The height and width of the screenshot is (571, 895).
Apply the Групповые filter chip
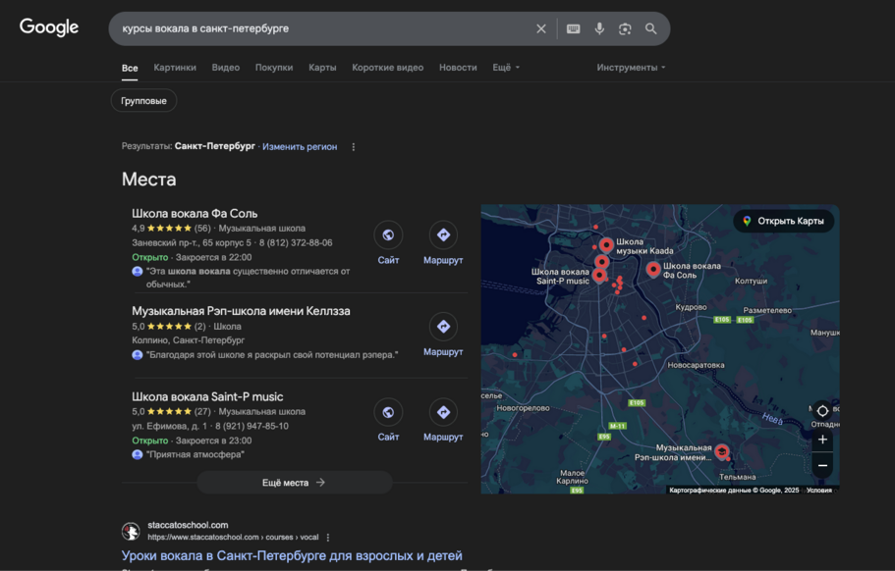click(x=143, y=101)
